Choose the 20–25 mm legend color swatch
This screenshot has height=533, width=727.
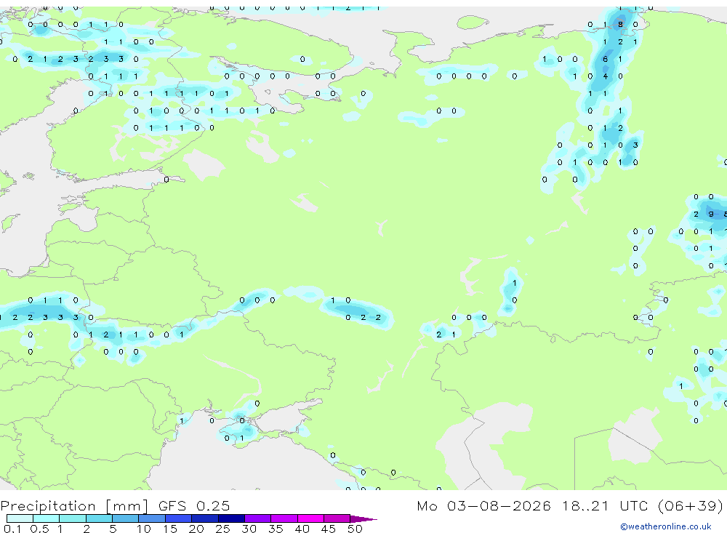click(x=205, y=518)
